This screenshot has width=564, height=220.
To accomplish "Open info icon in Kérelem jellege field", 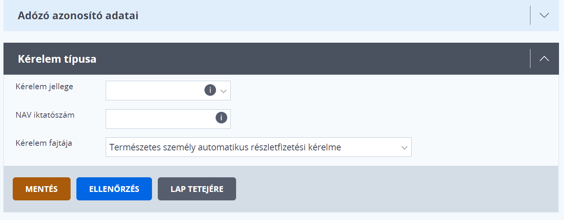I will [x=210, y=90].
